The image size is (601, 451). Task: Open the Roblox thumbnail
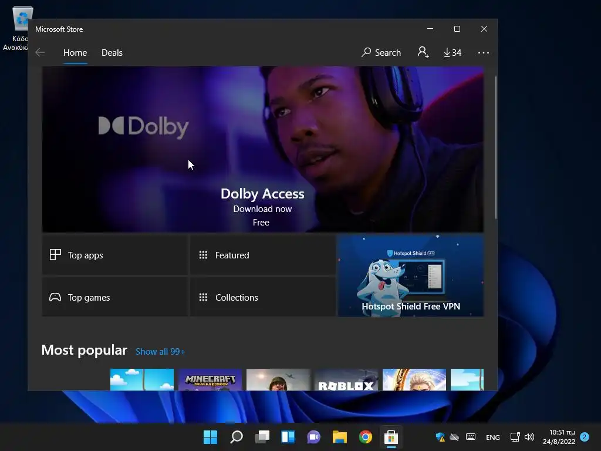(346, 380)
